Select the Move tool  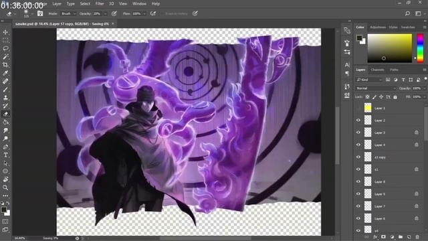click(5, 32)
